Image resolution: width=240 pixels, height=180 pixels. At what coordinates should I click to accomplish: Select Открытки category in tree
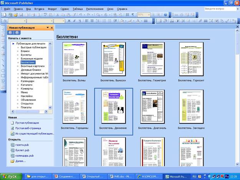pyautogui.click(x=27, y=103)
